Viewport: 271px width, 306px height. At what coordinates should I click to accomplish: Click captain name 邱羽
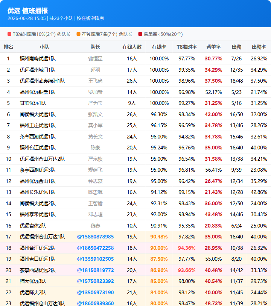[x=95, y=70]
